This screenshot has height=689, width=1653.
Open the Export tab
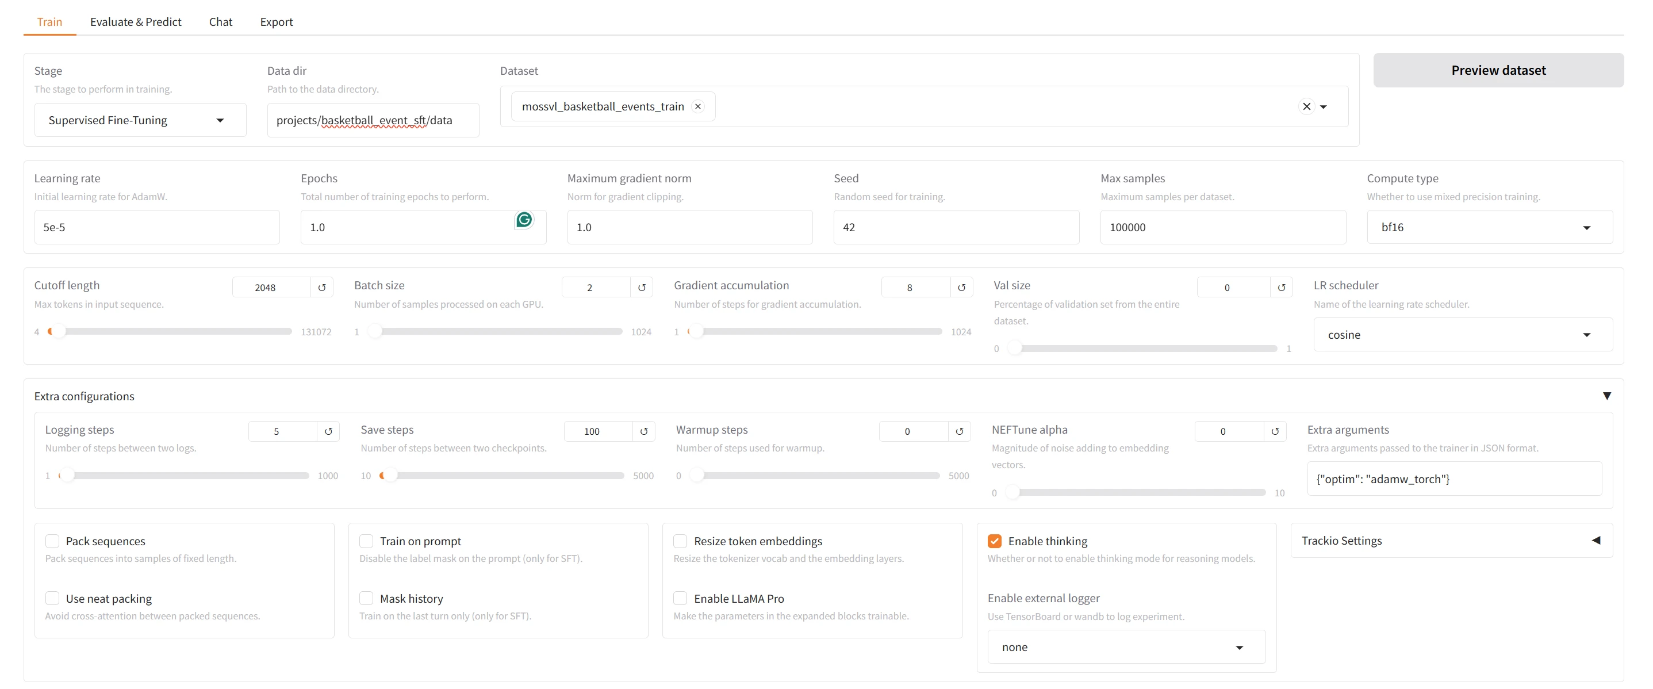276,22
